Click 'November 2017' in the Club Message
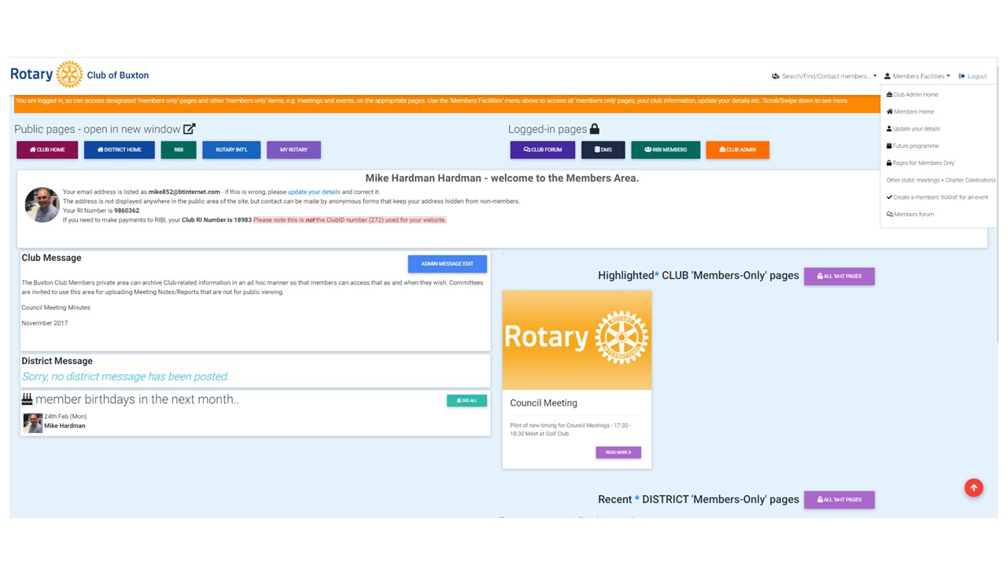Image resolution: width=1007 pixels, height=566 pixels. [44, 323]
